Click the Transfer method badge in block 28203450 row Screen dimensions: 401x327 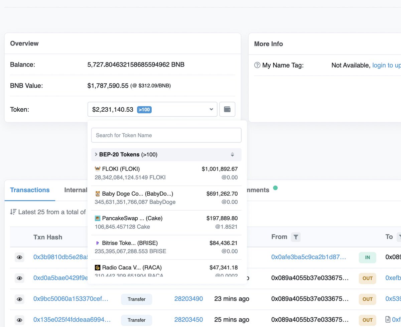pos(136,320)
